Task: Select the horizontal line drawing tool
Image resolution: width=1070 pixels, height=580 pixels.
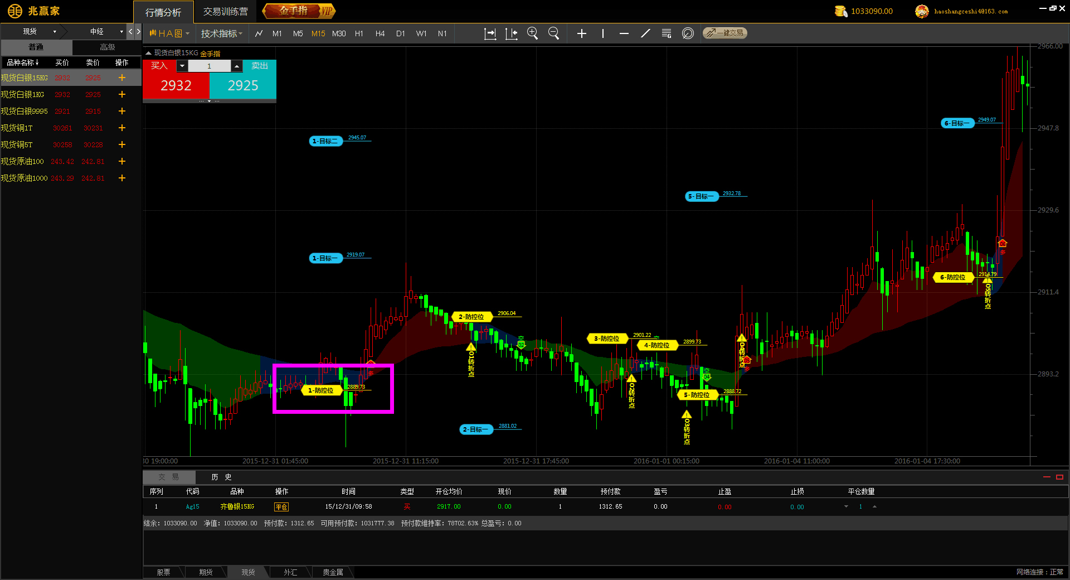Action: 624,33
